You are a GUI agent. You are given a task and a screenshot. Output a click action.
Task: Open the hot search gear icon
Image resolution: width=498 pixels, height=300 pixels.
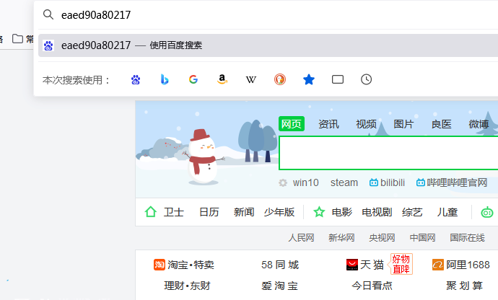pyautogui.click(x=283, y=183)
